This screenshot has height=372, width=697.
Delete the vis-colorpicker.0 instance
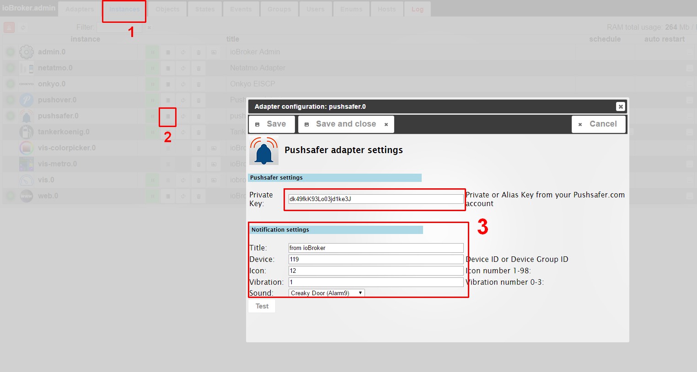point(198,149)
